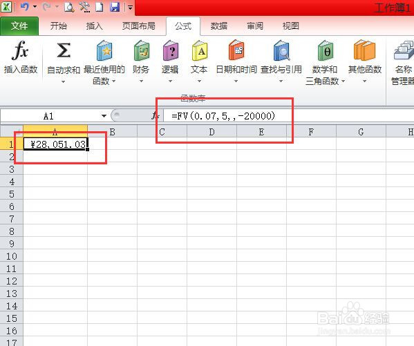414x346 pixels.
Task: Open the 日期和时间 functions icon
Action: (236, 50)
